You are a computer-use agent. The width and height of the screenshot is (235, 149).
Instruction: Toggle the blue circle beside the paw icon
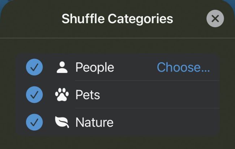coord(34,95)
